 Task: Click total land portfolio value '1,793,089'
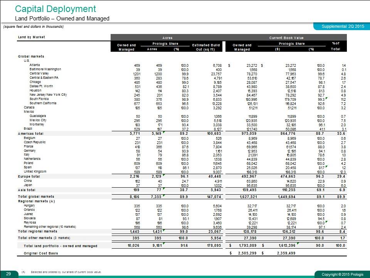click(248, 246)
